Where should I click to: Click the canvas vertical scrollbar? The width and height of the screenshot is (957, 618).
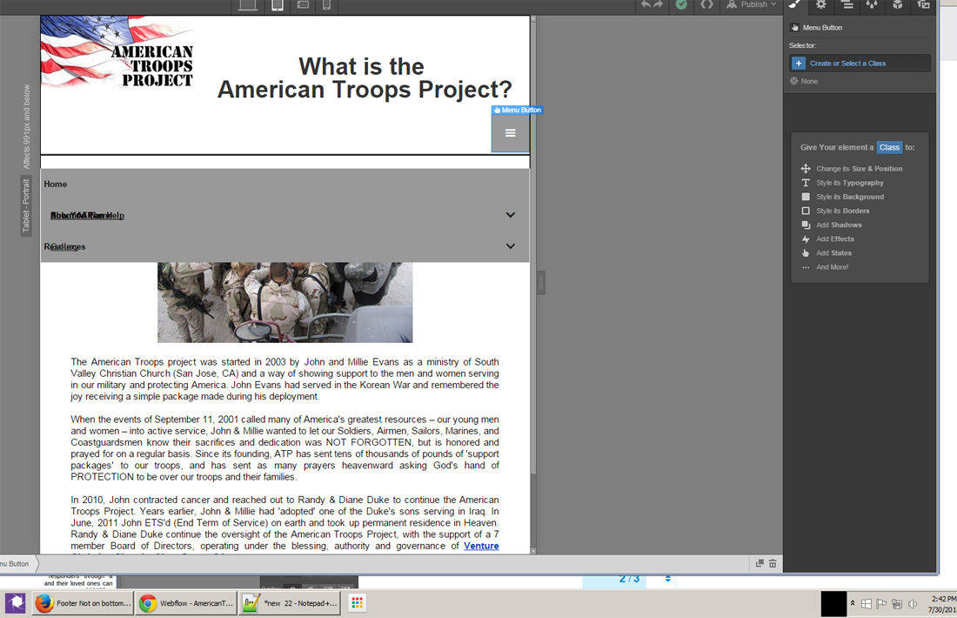pos(532,285)
